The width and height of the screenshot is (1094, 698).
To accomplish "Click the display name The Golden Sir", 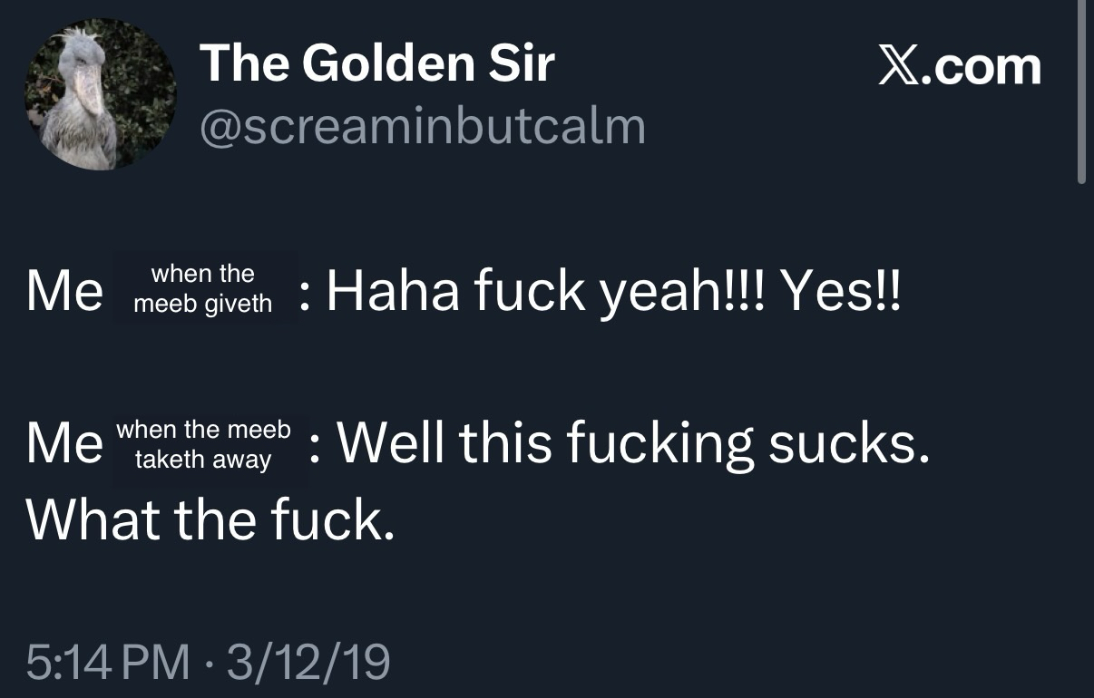I will point(376,63).
